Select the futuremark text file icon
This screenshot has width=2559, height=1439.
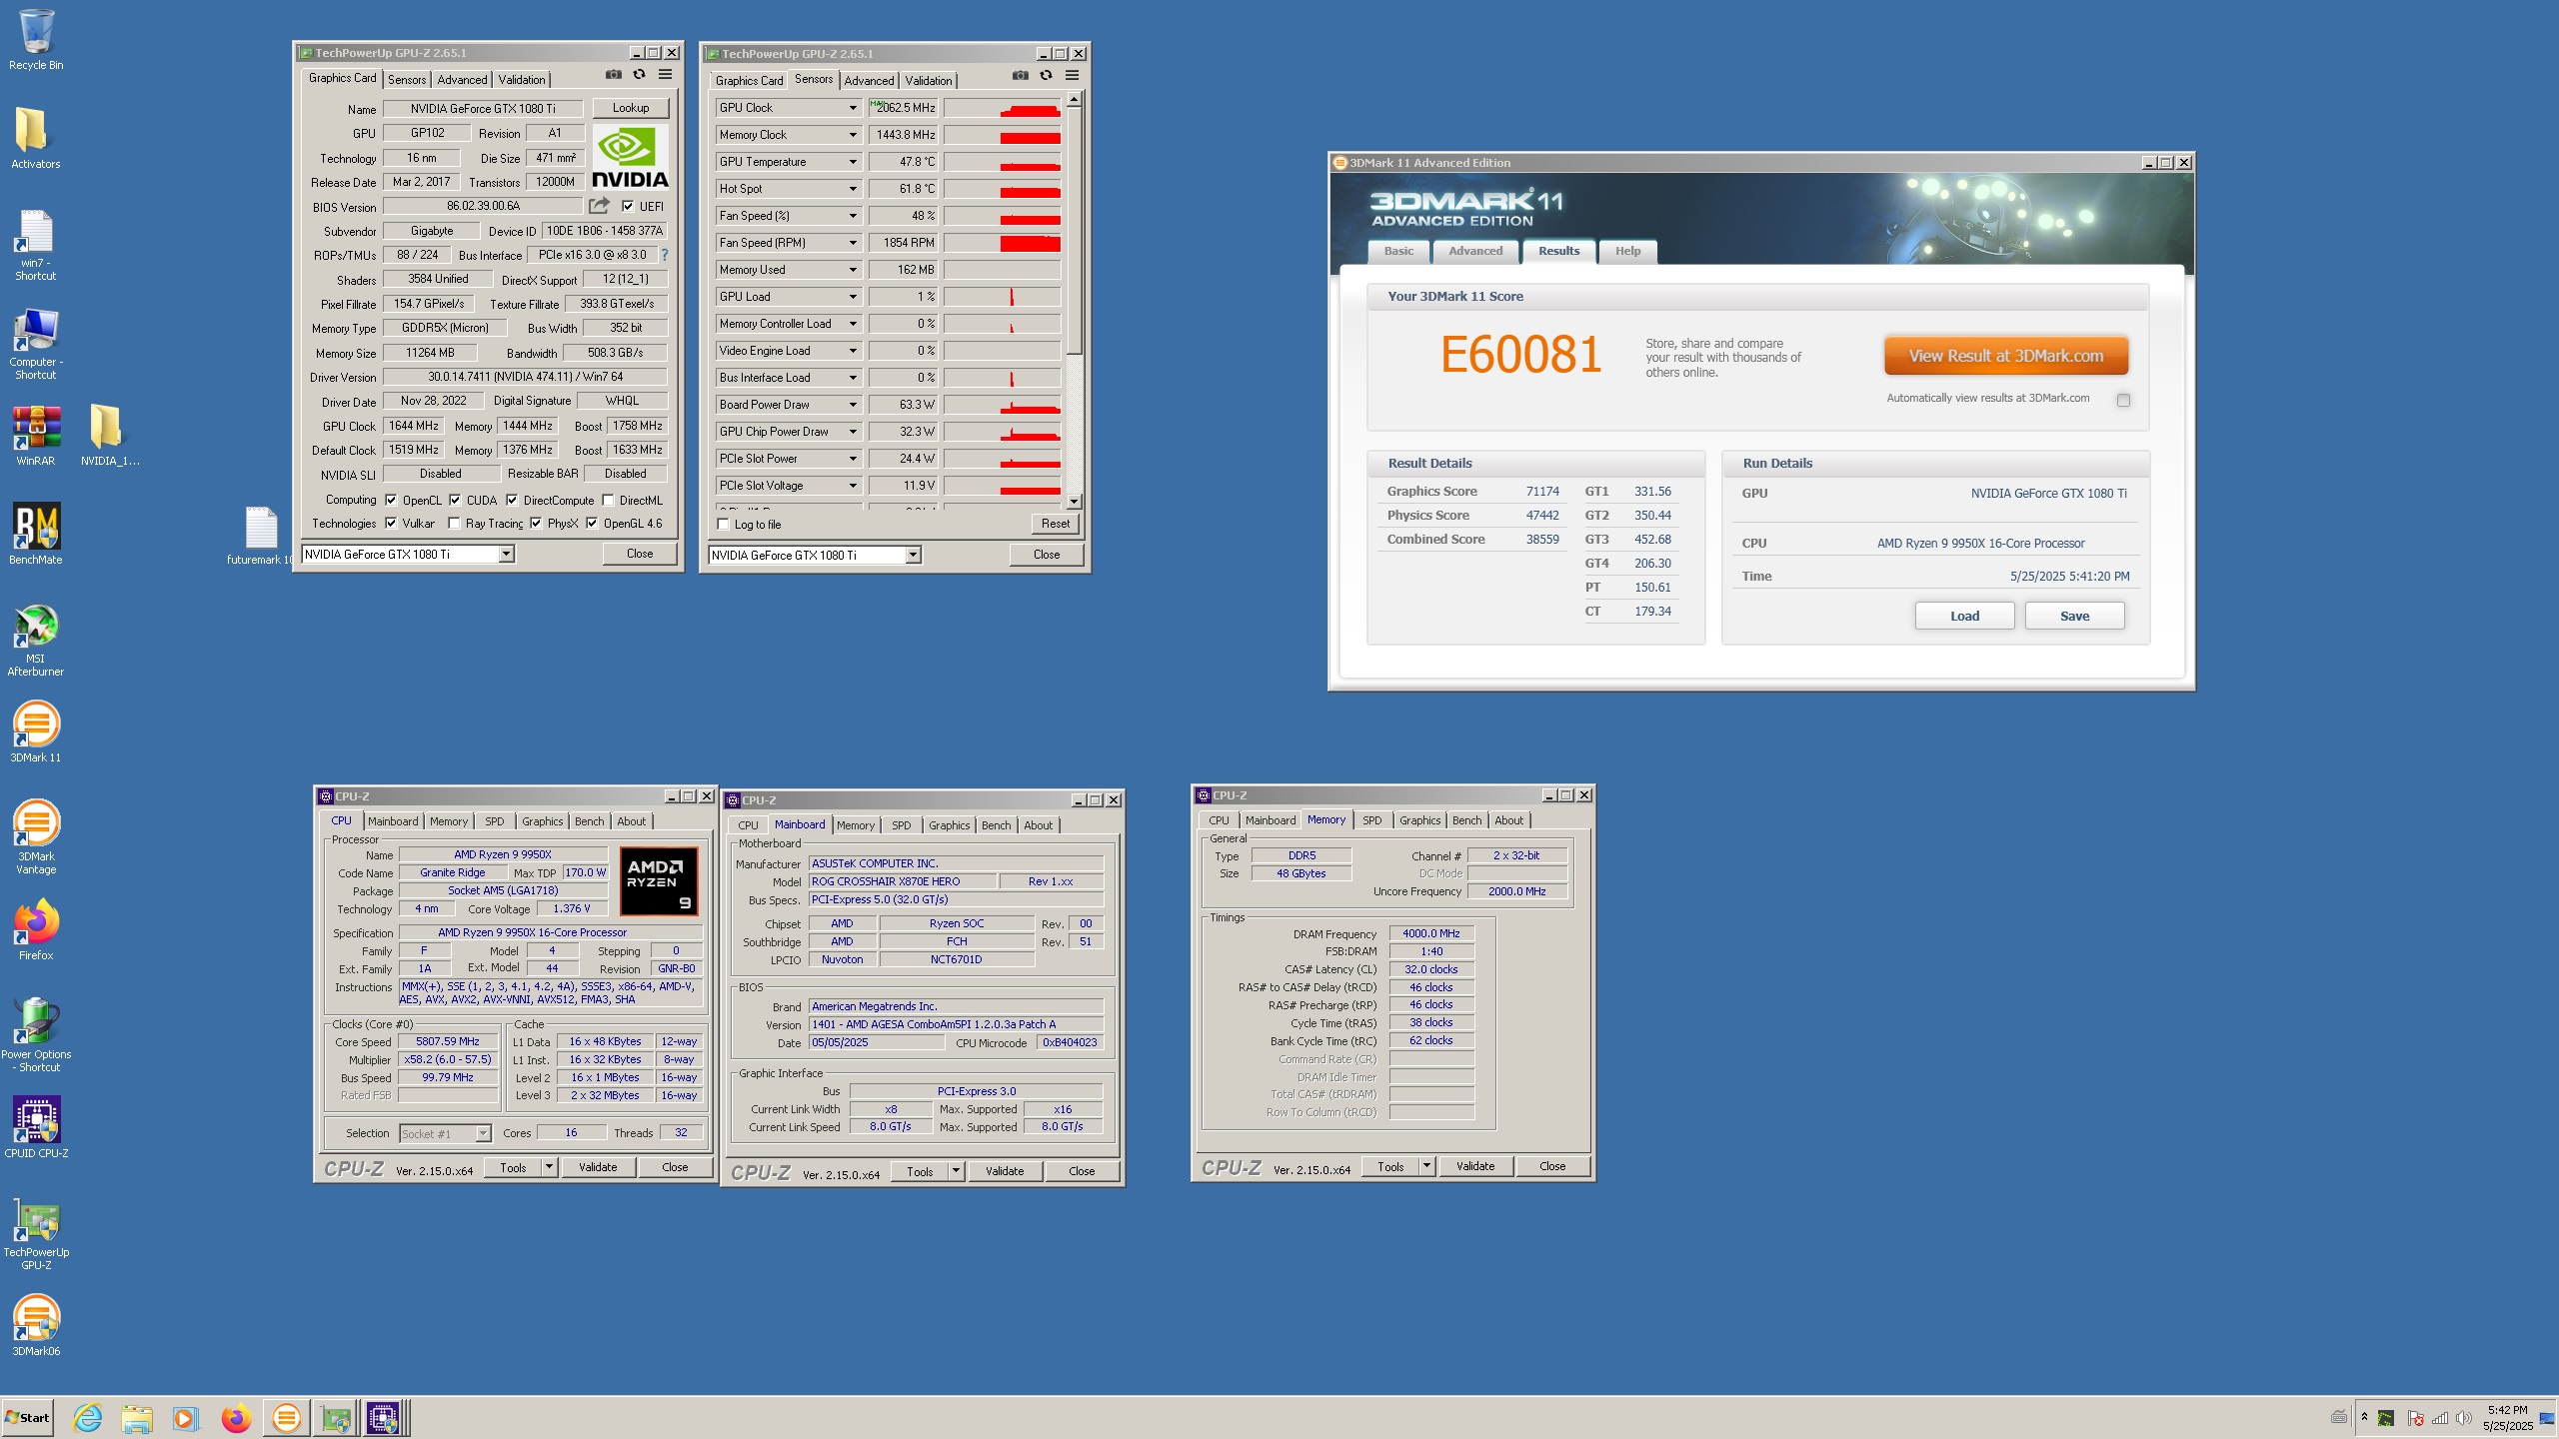click(261, 535)
